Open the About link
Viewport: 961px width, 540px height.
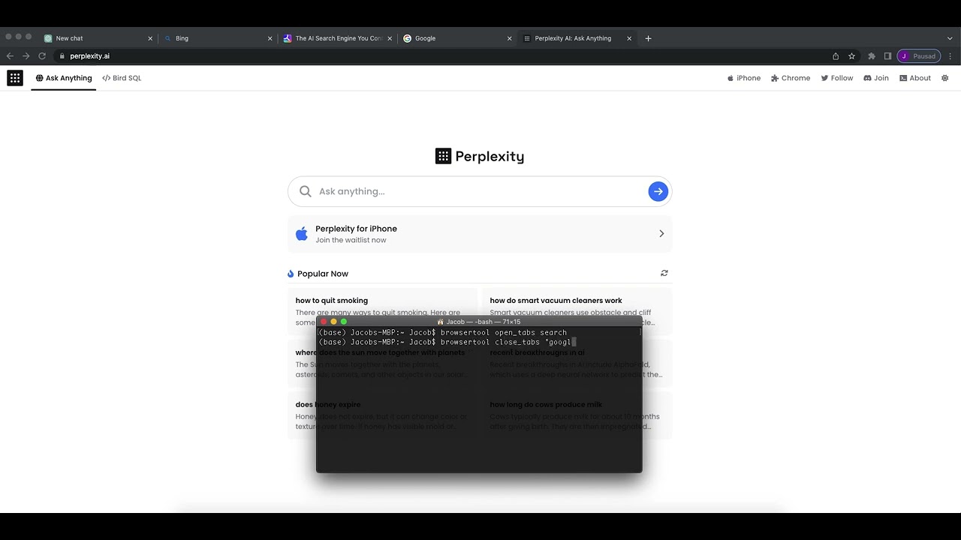pos(915,78)
